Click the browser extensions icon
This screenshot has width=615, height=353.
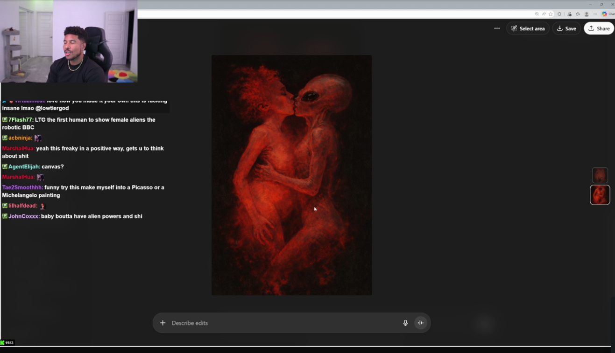(x=559, y=14)
